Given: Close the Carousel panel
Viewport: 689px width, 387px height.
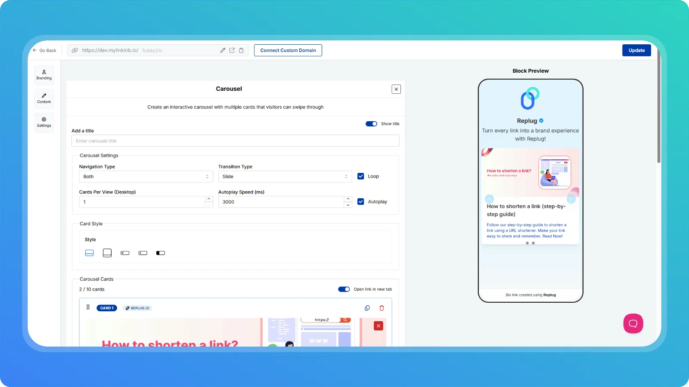Looking at the screenshot, I should click(x=396, y=89).
